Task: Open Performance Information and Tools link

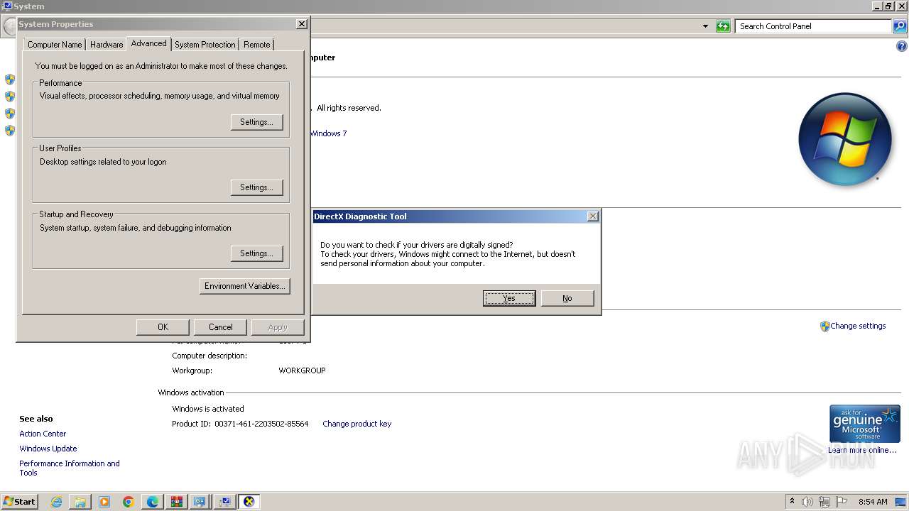Action: click(70, 468)
